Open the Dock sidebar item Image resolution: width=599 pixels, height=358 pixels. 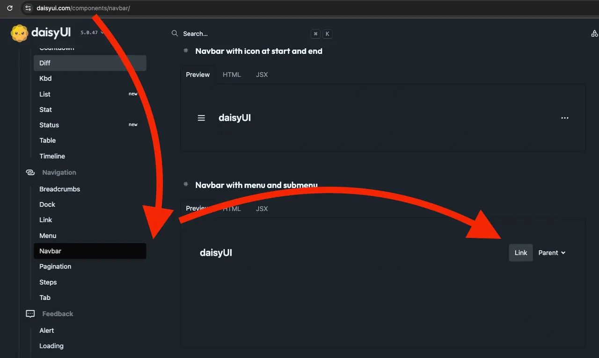90,204
